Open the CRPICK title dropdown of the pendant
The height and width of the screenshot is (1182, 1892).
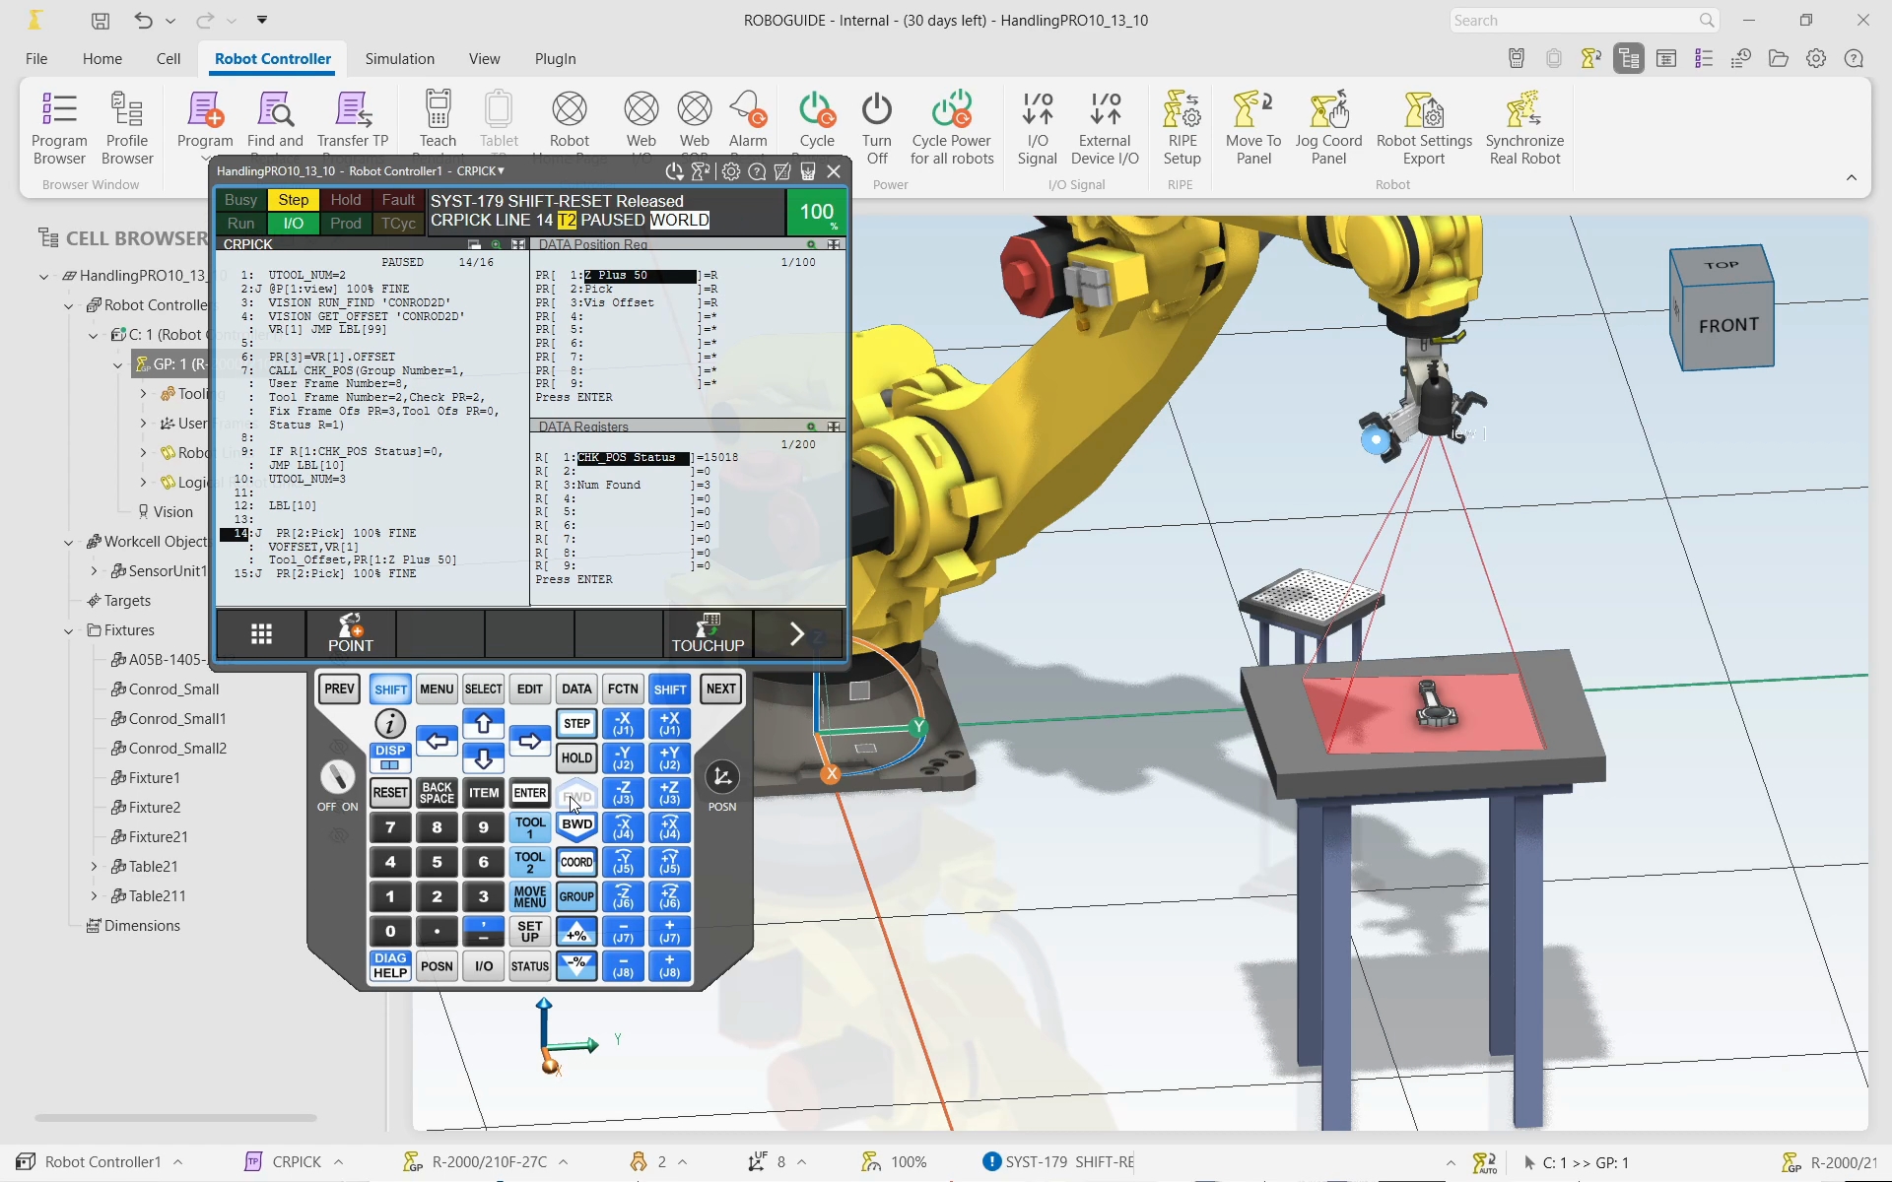[x=482, y=171]
